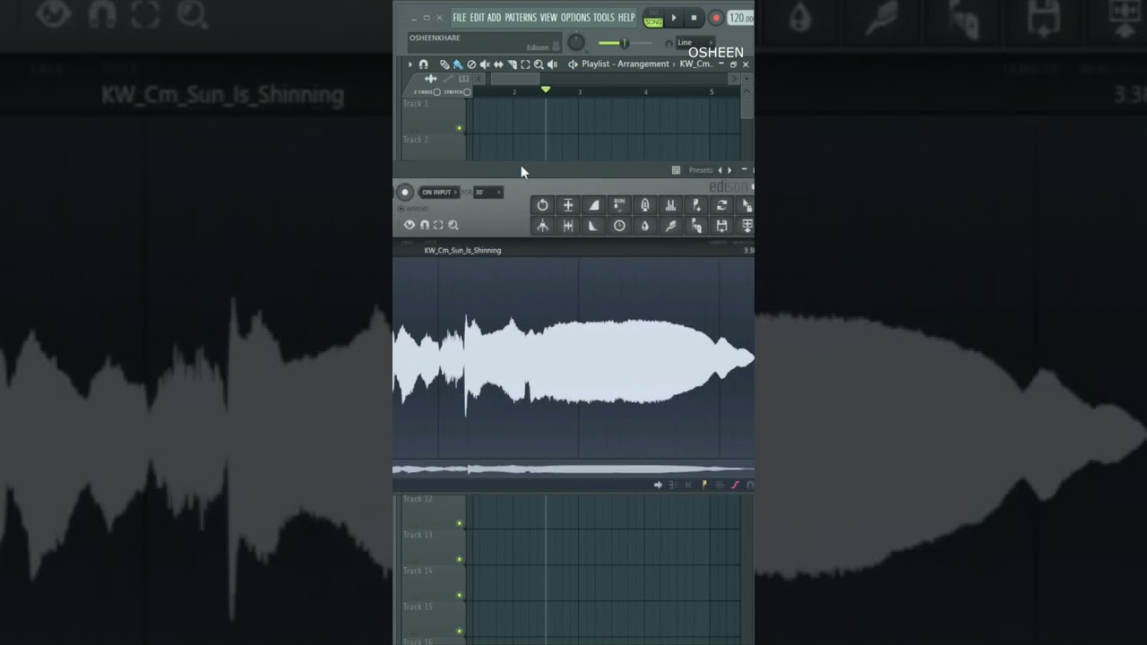Open the ON INPUT record mode dropdown
This screenshot has width=1147, height=645.
click(438, 192)
